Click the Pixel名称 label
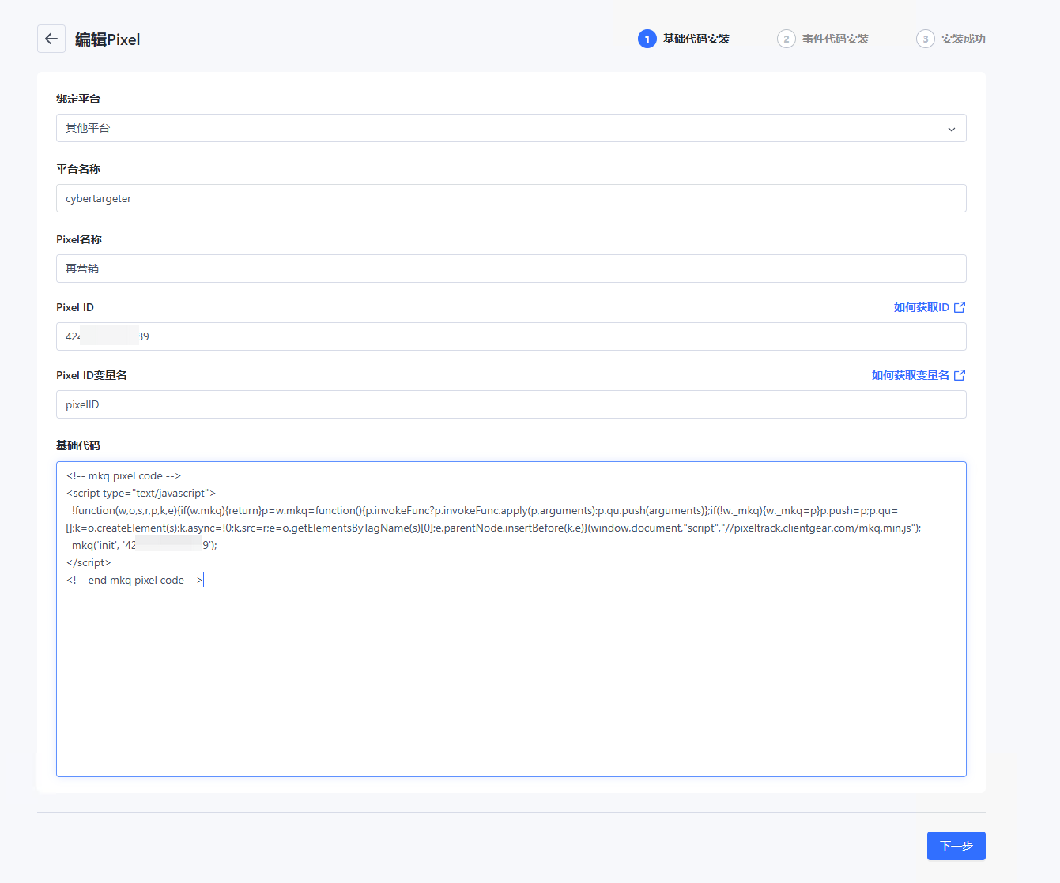 pyautogui.click(x=79, y=239)
